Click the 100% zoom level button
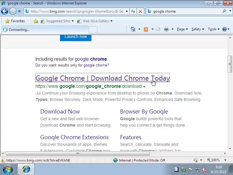The image size is (233, 175). point(213,160)
